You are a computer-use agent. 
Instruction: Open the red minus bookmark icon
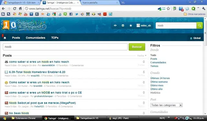[105, 14]
